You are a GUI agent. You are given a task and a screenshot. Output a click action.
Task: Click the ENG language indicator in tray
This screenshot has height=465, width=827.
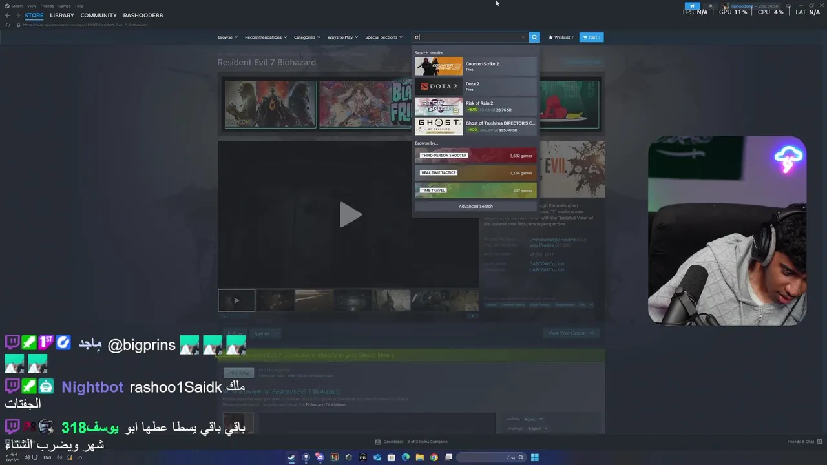pos(47,457)
